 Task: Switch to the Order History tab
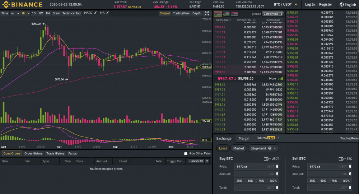[33, 153]
